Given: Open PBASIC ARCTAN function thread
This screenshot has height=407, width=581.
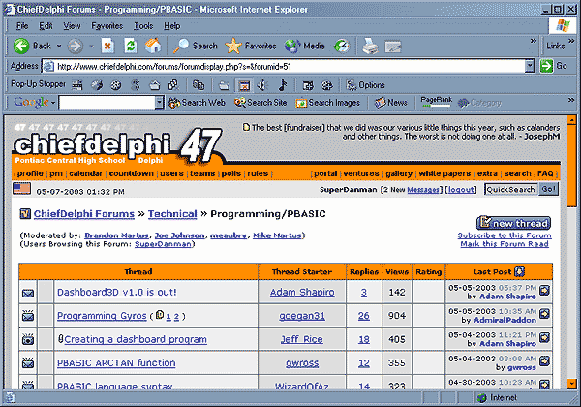Looking at the screenshot, I should coord(116,362).
